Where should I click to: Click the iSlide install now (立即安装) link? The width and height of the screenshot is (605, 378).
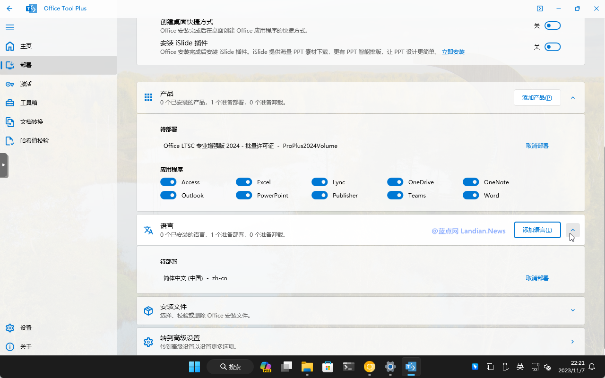[453, 52]
